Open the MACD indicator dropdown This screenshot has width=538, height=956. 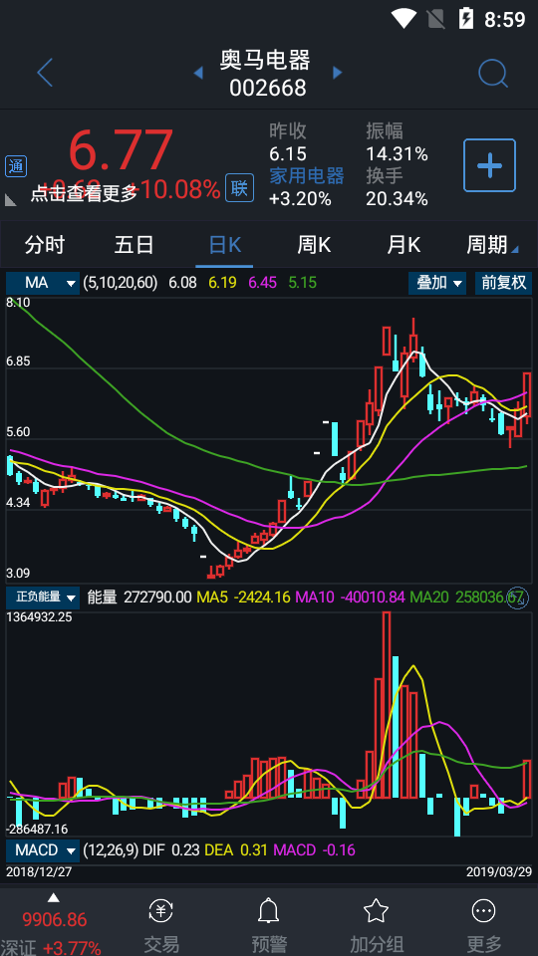pyautogui.click(x=43, y=849)
